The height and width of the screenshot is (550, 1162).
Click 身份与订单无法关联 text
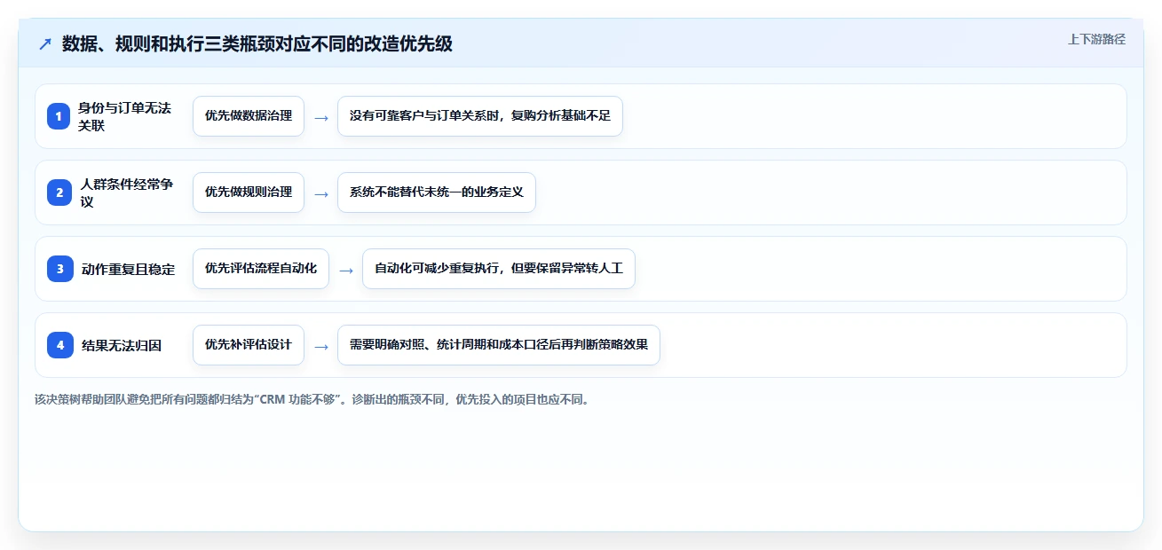coord(124,116)
